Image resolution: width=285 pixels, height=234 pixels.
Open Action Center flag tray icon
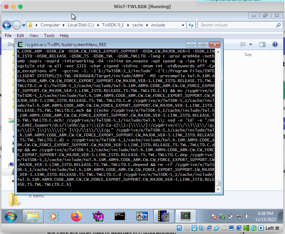[214, 216]
